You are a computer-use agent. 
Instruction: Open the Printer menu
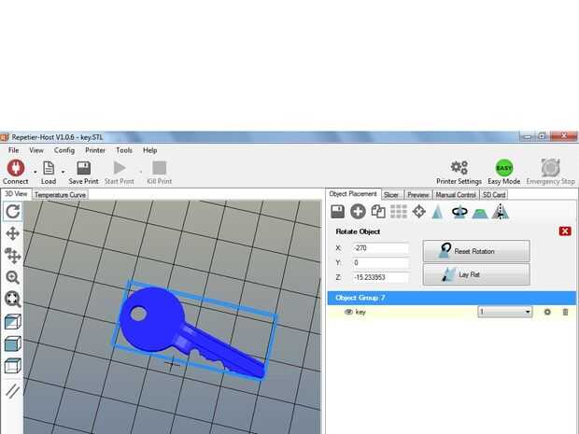coord(95,150)
